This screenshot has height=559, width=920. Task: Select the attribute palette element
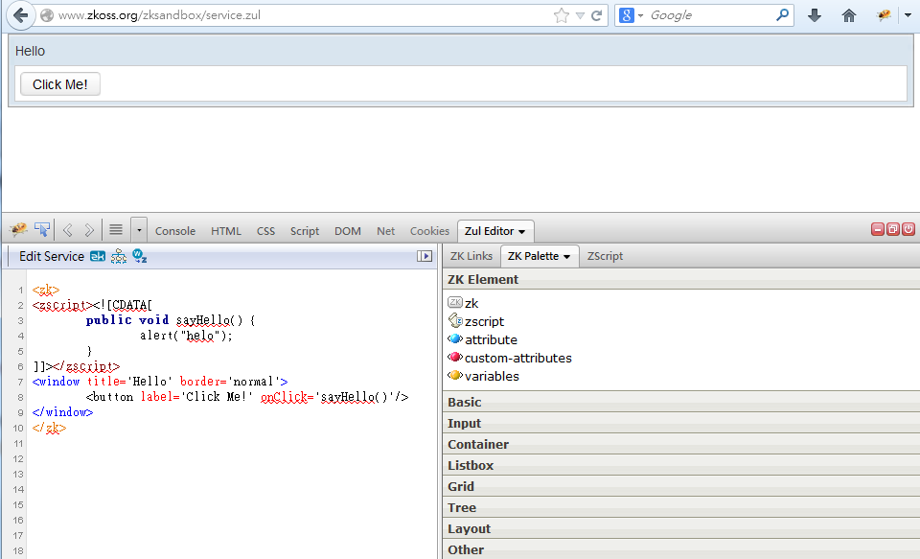point(482,339)
